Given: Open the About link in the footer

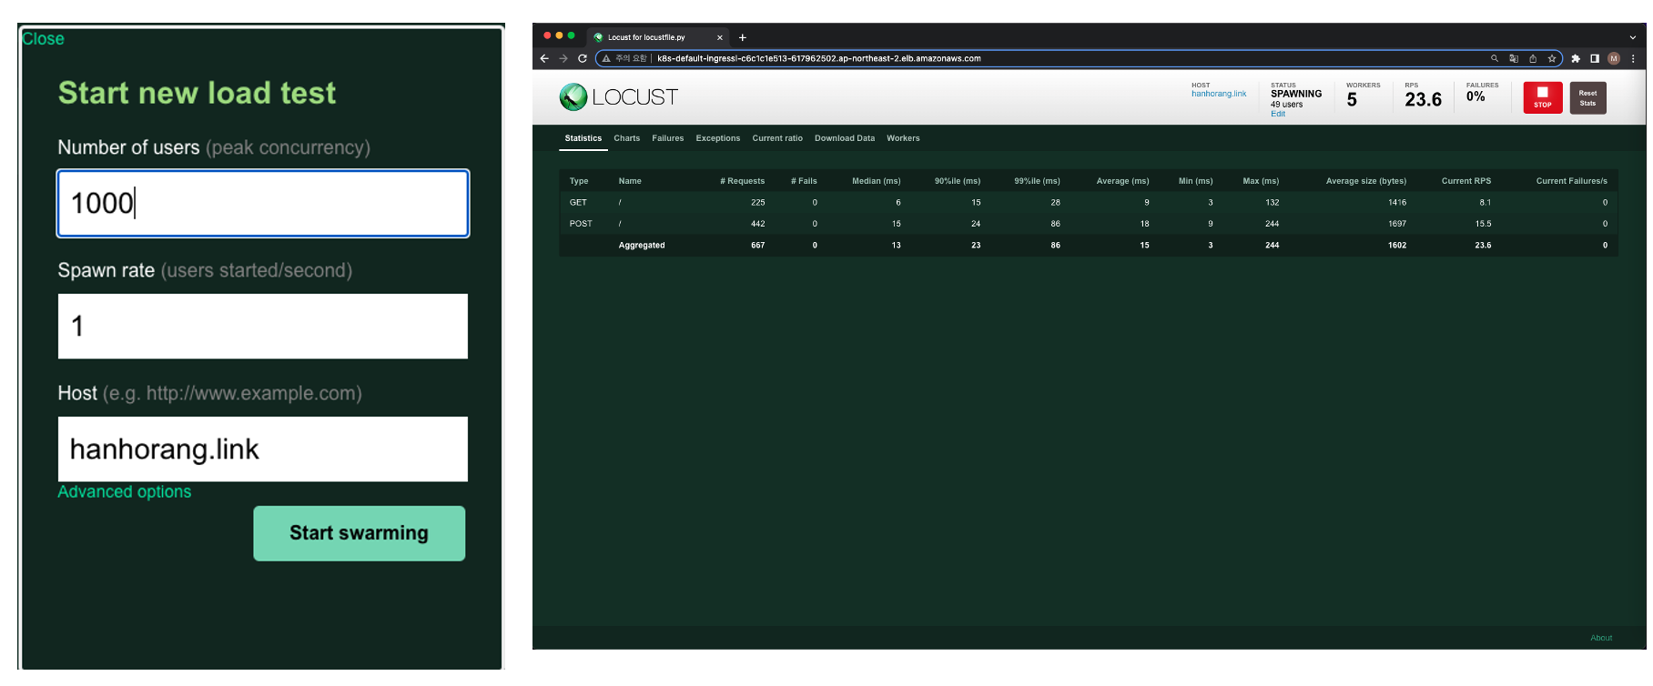Looking at the screenshot, I should [x=1600, y=638].
